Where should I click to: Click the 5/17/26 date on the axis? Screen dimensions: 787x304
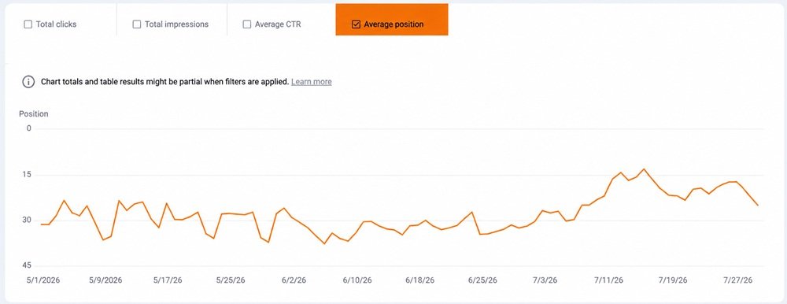coord(168,280)
